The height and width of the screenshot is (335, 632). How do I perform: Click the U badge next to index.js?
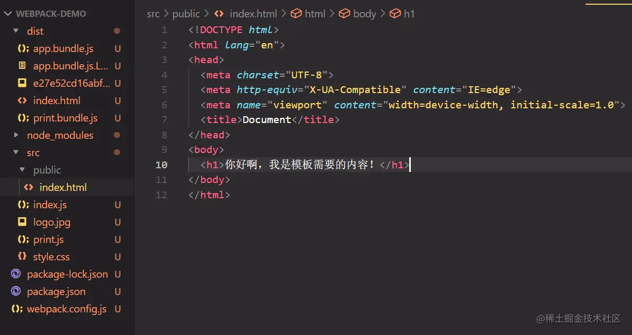[117, 205]
